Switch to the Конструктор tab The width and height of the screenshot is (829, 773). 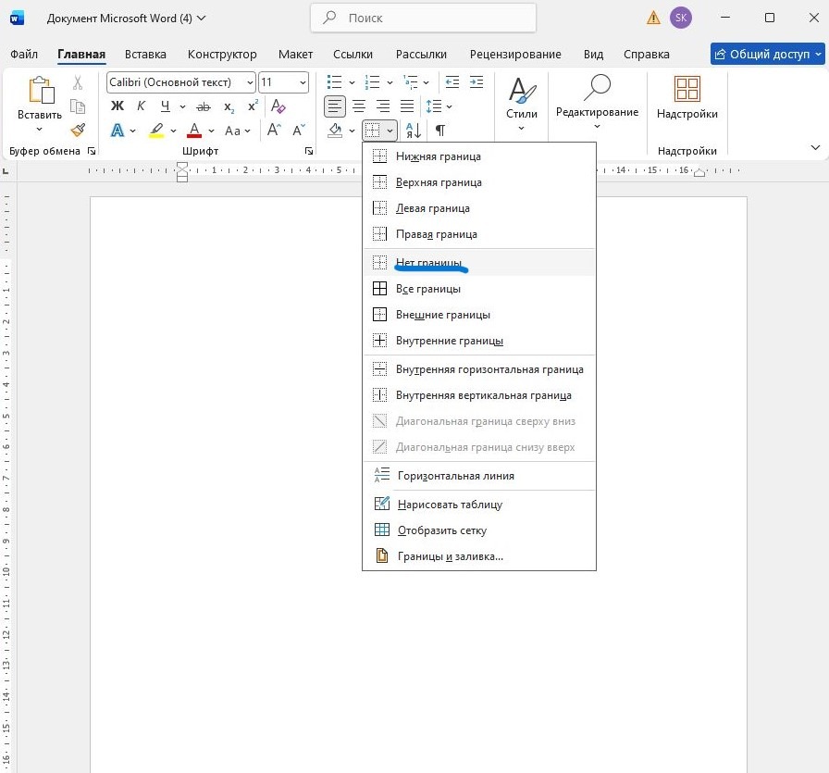coord(222,54)
